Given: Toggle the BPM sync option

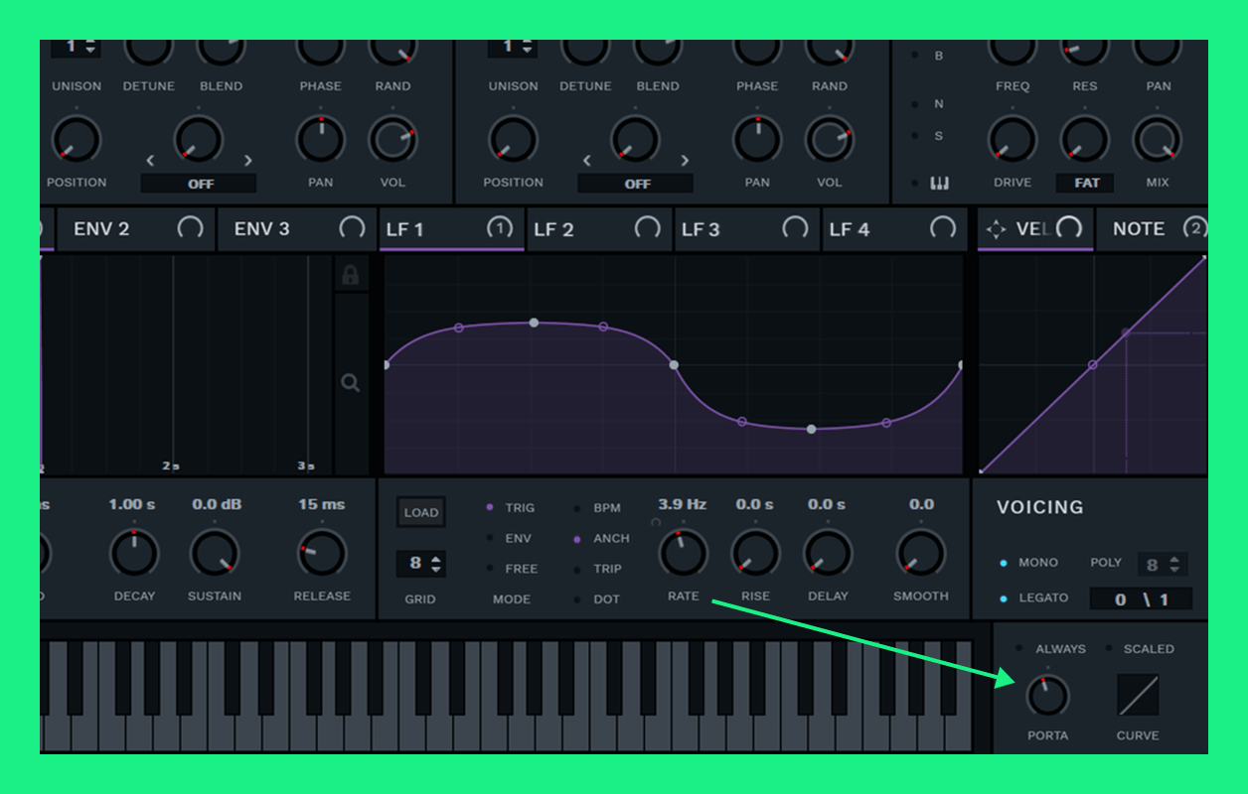Looking at the screenshot, I should click(x=577, y=508).
